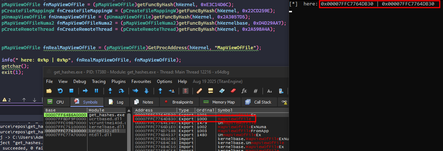443x151 pixels.
Task: Open the Plugins menu
Action: coord(118,81)
